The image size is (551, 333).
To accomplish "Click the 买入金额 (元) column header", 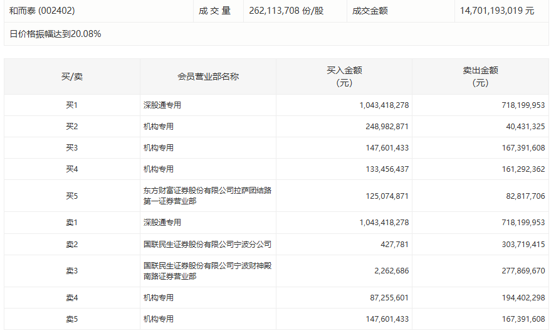I will tap(344, 77).
